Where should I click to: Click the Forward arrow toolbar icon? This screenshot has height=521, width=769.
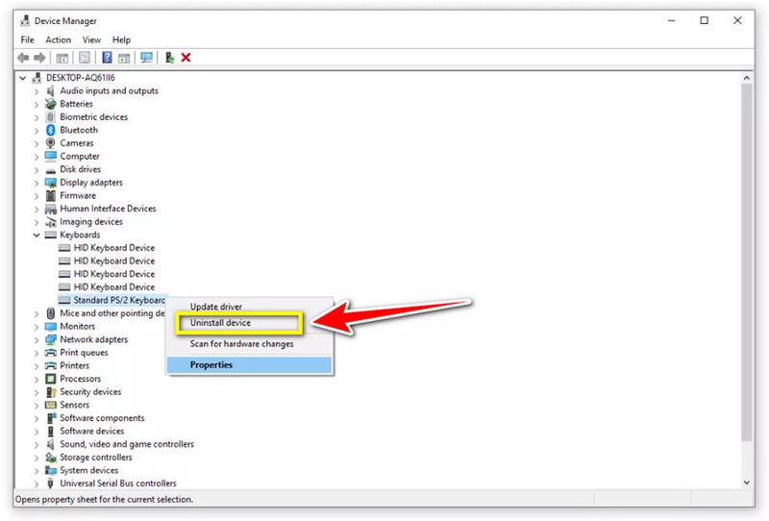pos(39,58)
